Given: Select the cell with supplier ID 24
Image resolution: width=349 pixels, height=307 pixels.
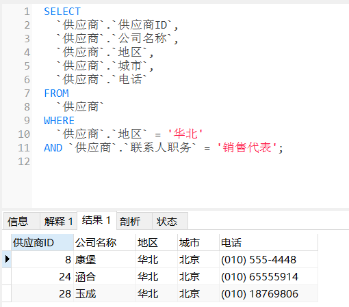Looking at the screenshot, I should (x=42, y=276).
